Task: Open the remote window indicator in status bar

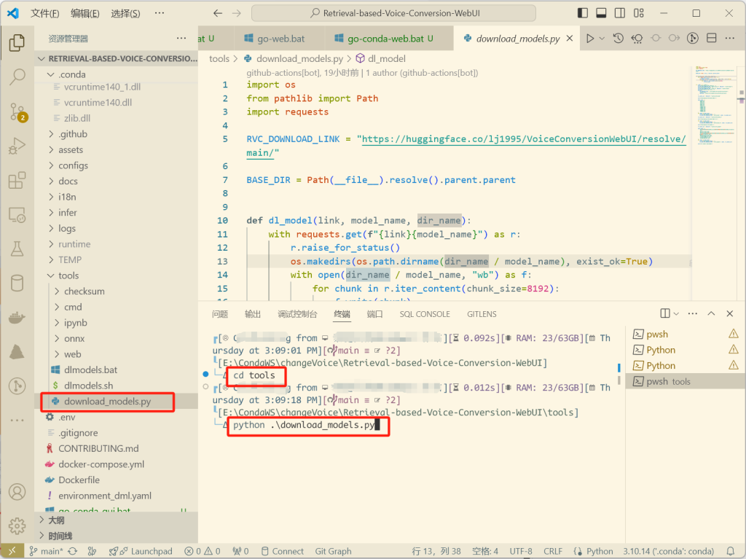Action: [x=12, y=551]
